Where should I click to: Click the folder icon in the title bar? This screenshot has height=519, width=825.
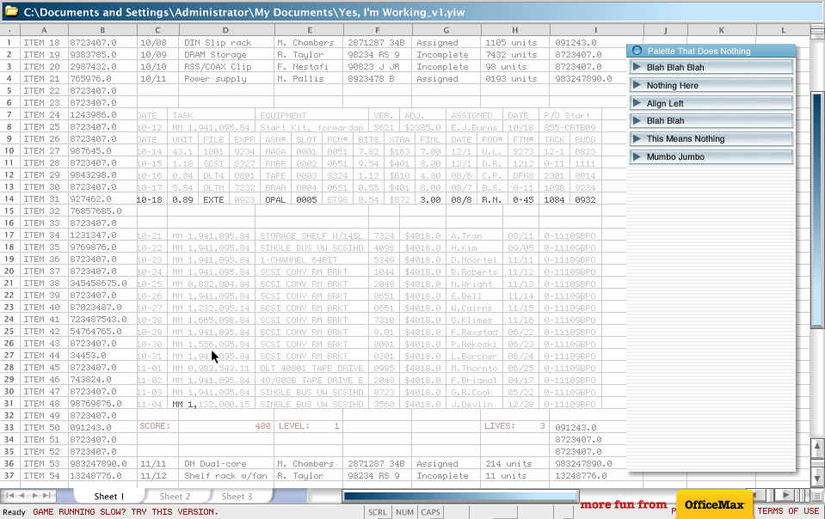click(x=11, y=11)
